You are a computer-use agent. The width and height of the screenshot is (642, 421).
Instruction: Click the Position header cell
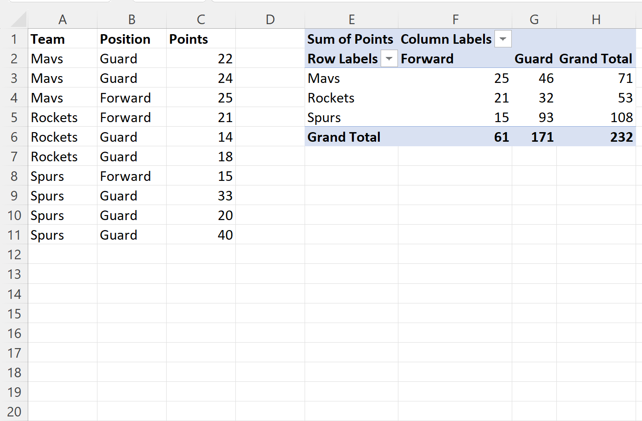click(132, 39)
